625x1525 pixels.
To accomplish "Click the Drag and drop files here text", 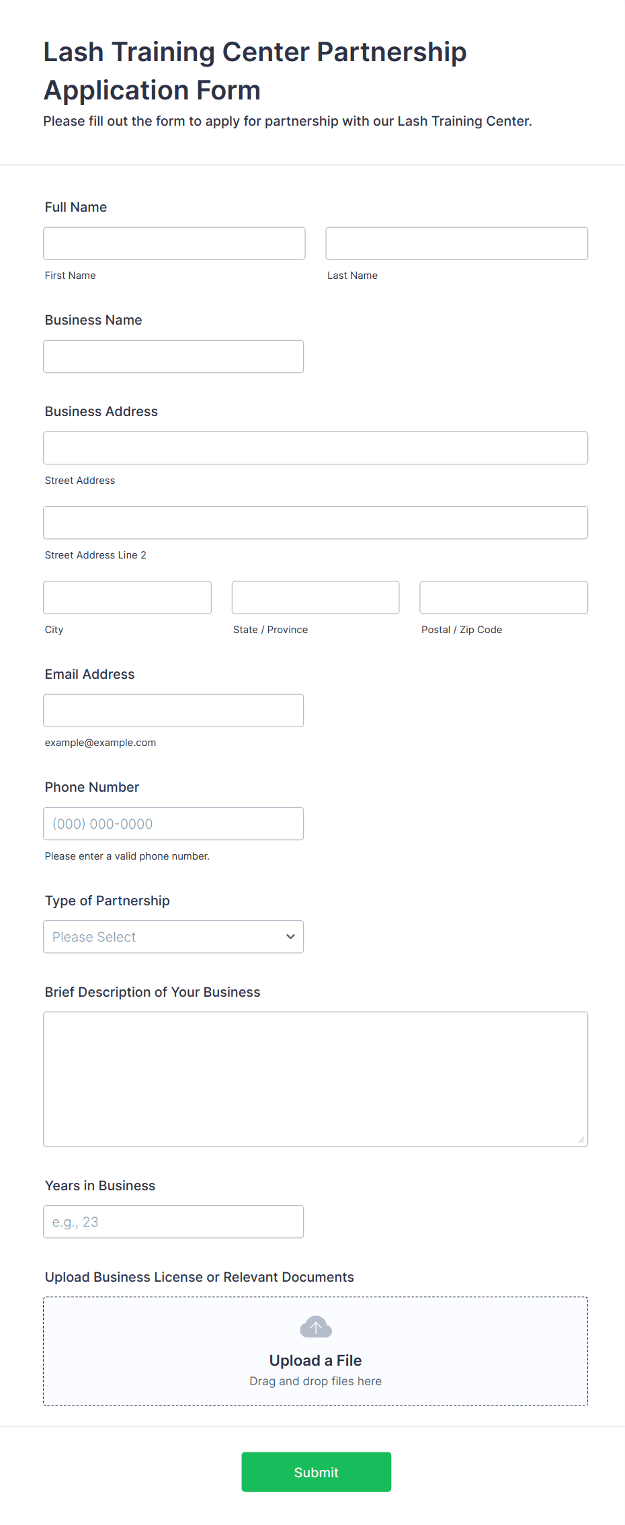I will pos(315,1380).
